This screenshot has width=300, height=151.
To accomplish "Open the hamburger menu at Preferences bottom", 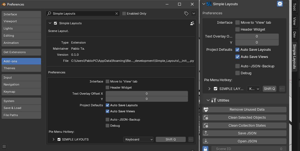I will click(x=4, y=146).
